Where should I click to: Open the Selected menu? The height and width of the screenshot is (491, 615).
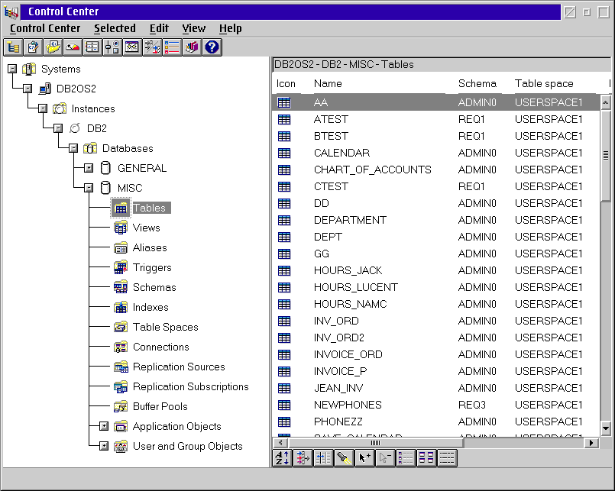tap(115, 28)
